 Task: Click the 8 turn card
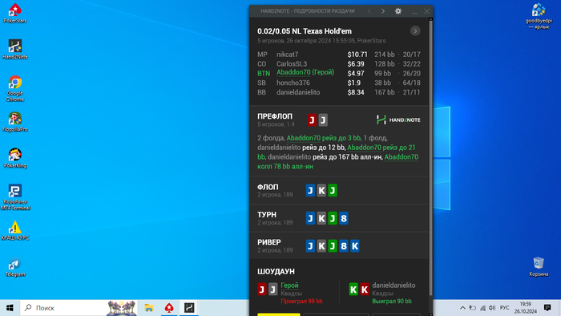[x=344, y=218]
